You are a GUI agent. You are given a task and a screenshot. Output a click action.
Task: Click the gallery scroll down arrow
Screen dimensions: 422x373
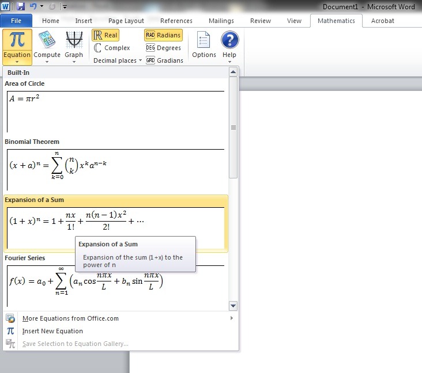(233, 306)
